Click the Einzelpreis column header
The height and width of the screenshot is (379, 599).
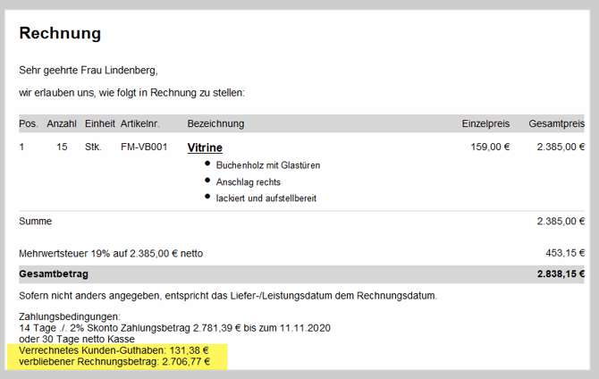[x=485, y=123]
